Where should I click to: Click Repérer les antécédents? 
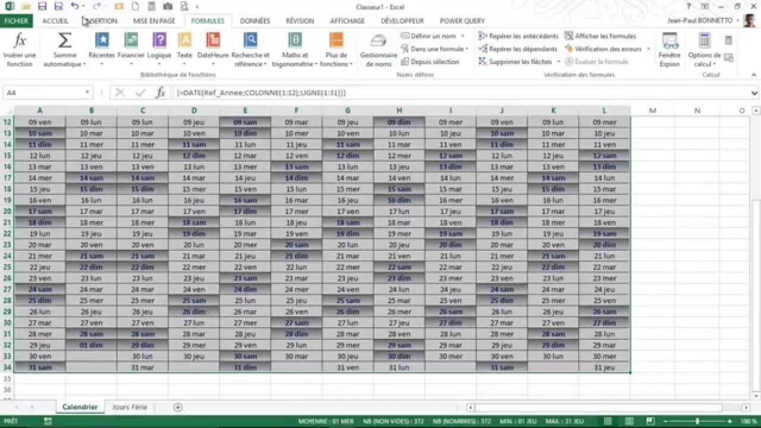pyautogui.click(x=518, y=36)
